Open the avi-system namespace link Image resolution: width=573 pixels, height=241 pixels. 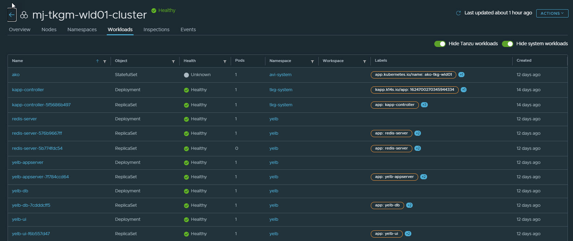click(x=280, y=75)
